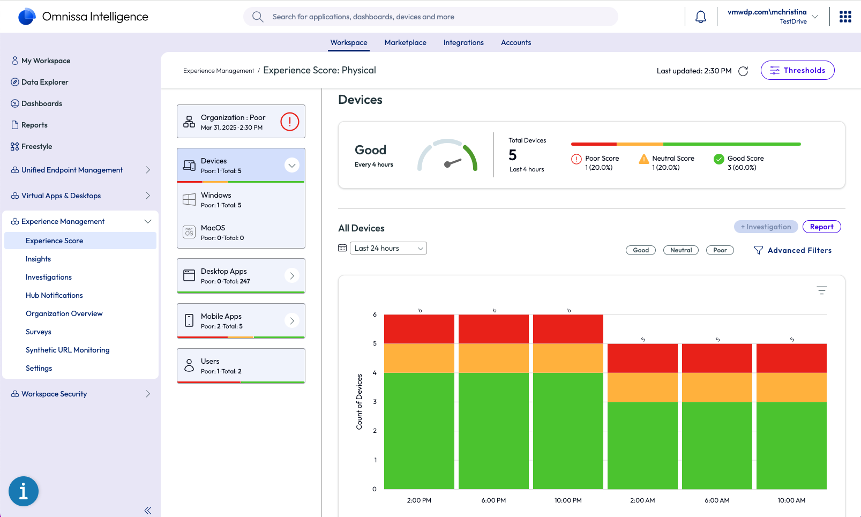This screenshot has height=517, width=861.
Task: Collapse the Devices card chevron
Action: [x=291, y=166]
